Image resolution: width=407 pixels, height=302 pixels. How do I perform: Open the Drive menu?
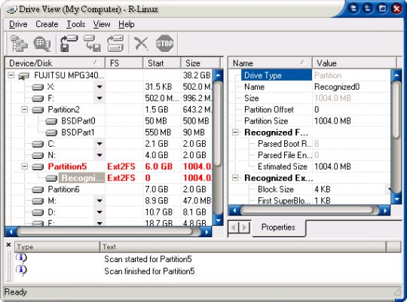(18, 24)
